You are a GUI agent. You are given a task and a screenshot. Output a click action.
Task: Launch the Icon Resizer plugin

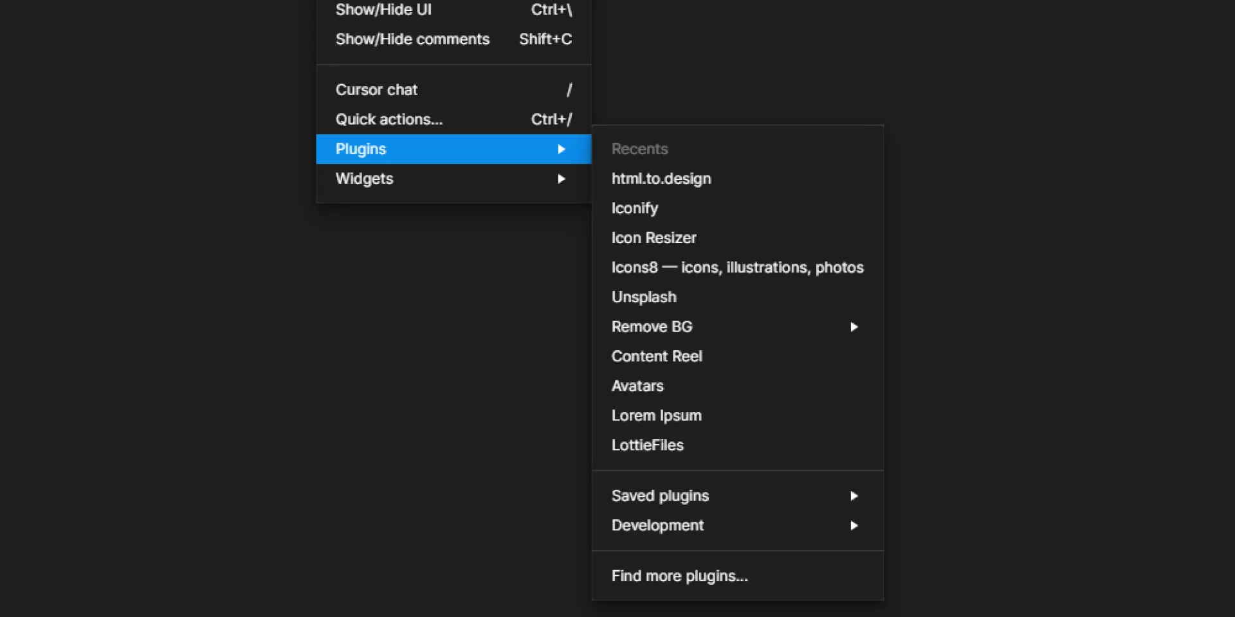coord(738,238)
